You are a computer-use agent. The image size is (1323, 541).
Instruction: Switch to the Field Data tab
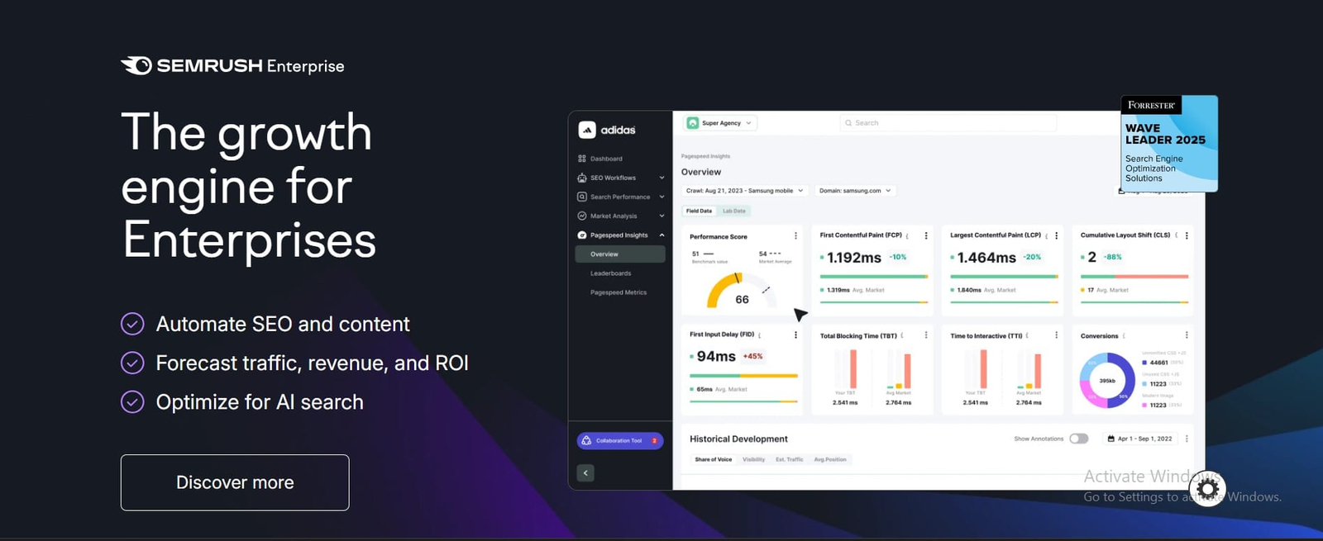pyautogui.click(x=699, y=211)
